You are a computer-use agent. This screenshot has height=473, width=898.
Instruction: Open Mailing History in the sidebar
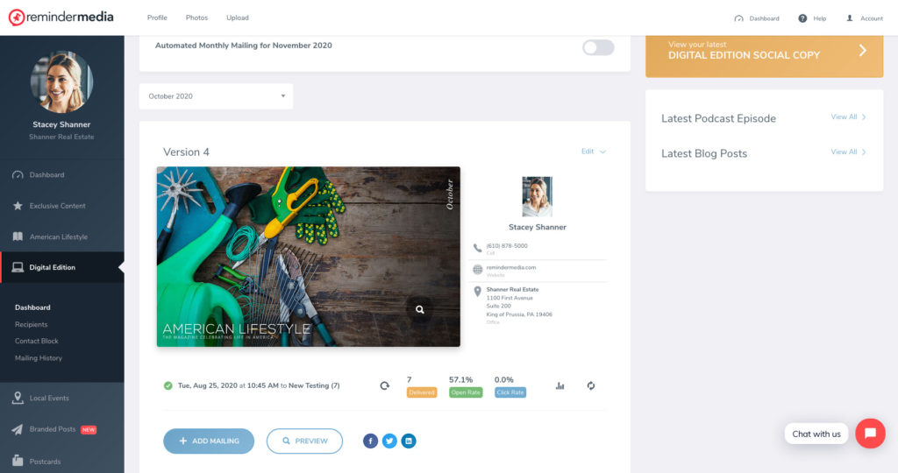[x=39, y=357]
